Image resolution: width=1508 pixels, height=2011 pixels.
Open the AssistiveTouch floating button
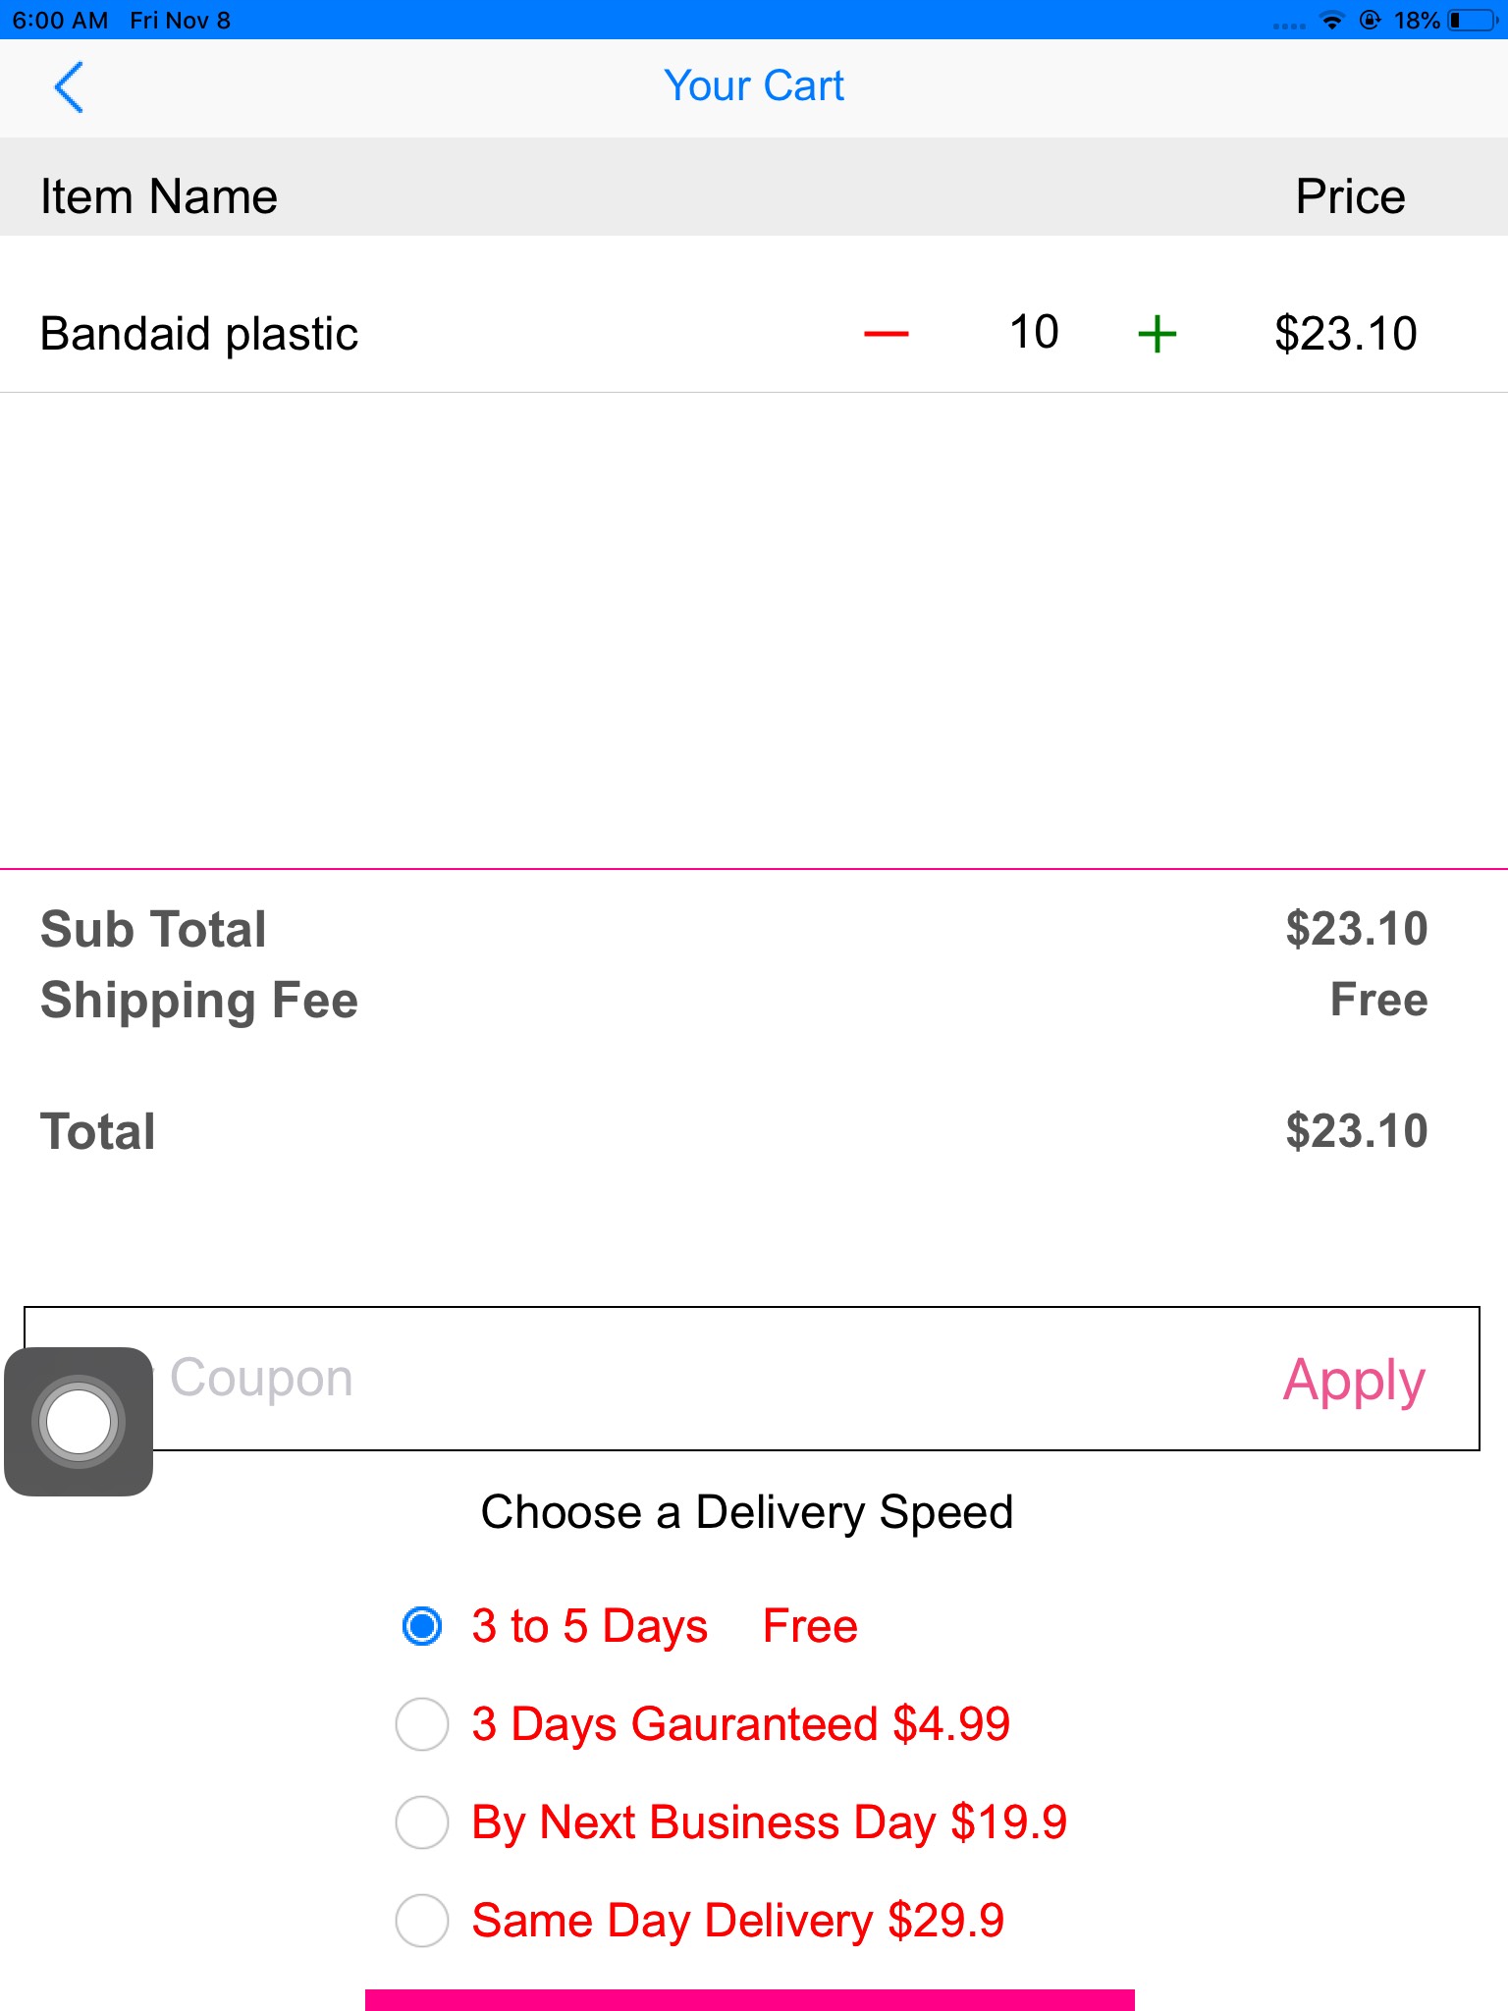(79, 1421)
